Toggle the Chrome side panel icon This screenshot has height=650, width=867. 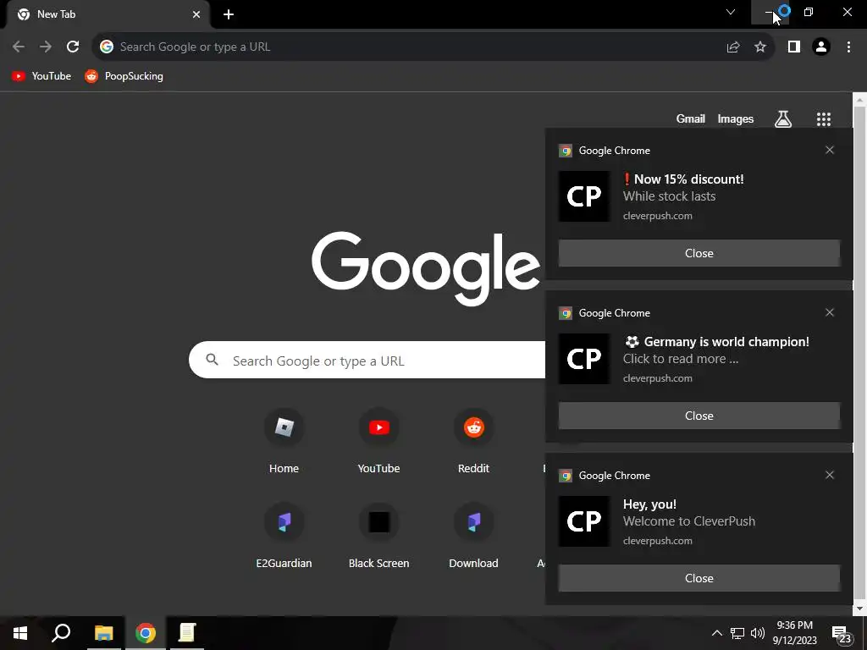pos(794,47)
